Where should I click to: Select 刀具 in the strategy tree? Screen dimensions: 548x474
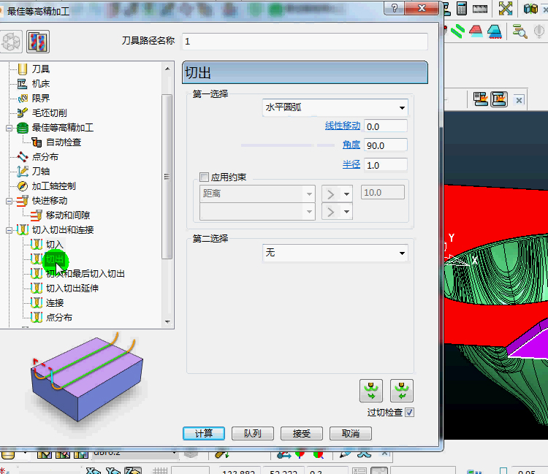[41, 69]
